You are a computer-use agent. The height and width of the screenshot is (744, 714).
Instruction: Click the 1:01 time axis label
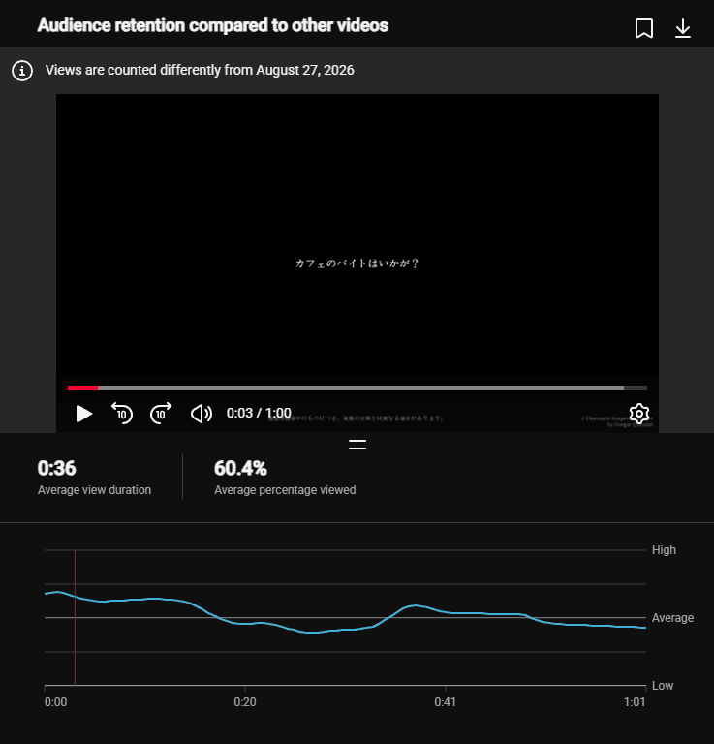(x=635, y=702)
